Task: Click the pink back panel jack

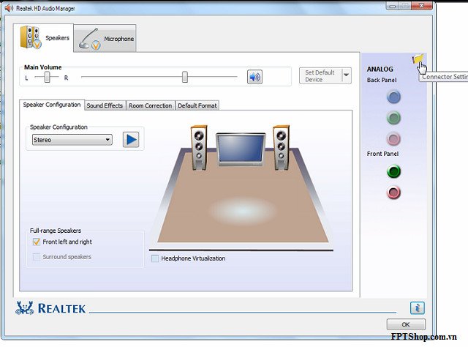Action: pyautogui.click(x=393, y=139)
